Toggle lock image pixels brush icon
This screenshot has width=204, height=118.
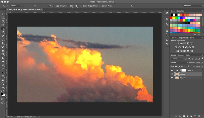(x=179, y=66)
